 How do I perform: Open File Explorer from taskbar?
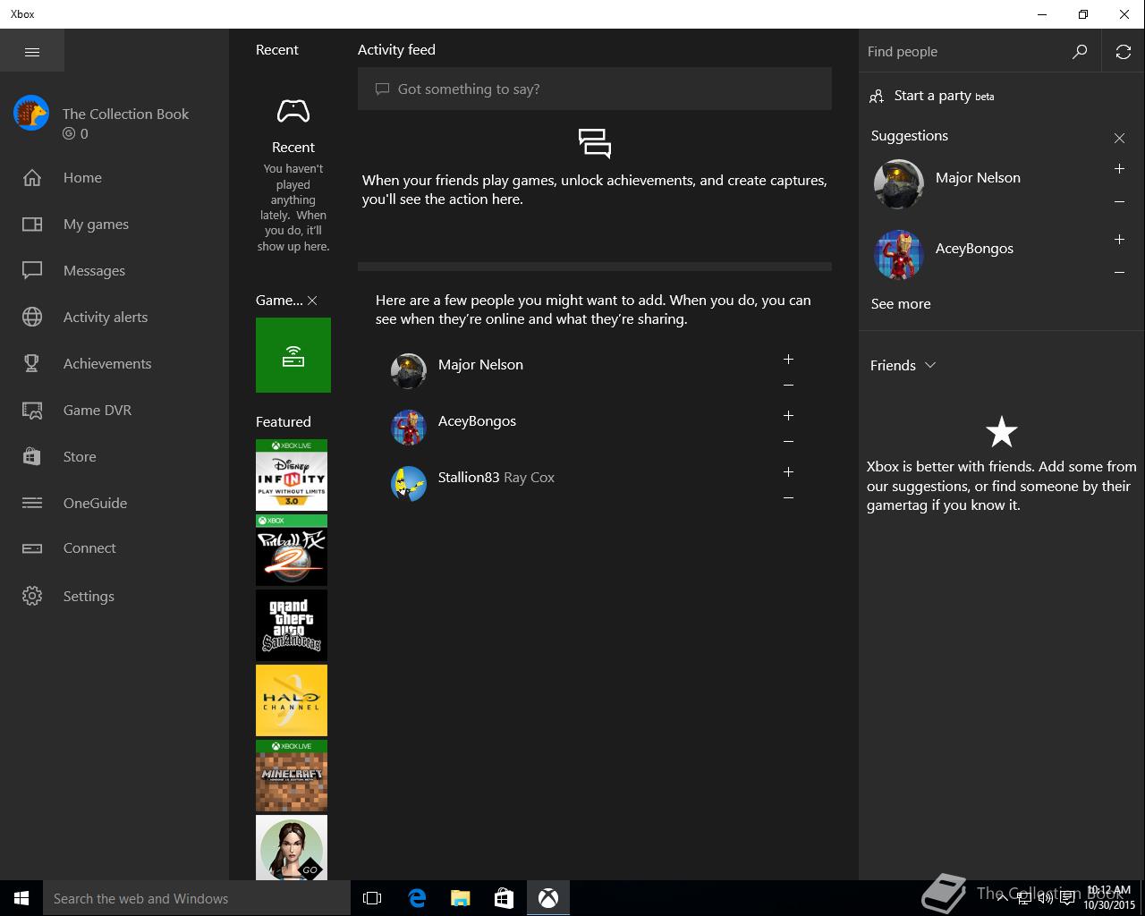click(x=461, y=898)
